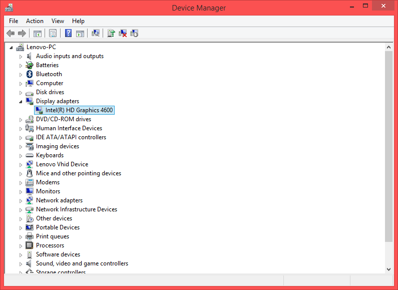Expand the Portable Devices category
The image size is (398, 290).
coord(21,228)
